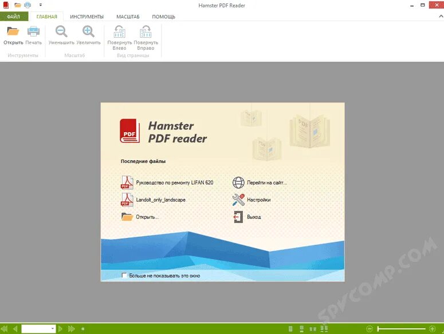Image resolution: width=444 pixels, height=334 pixels.
Task: Click the quick access open folder icon
Action: tap(18, 5)
